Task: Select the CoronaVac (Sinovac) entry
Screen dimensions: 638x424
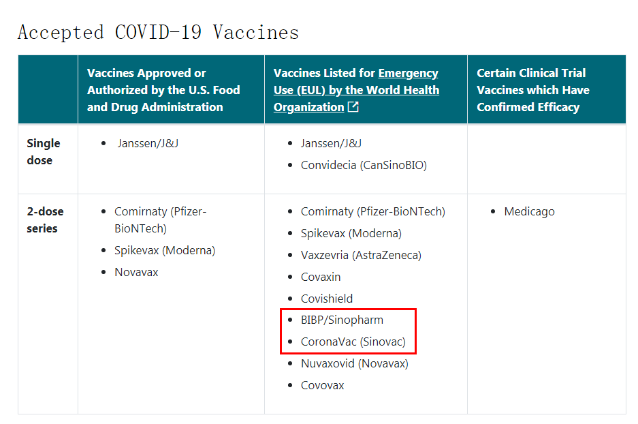Action: tap(353, 342)
